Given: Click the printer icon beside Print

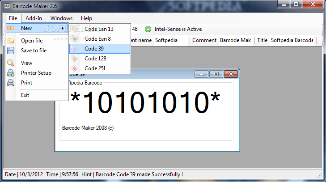Looking at the screenshot, I should [11, 83].
